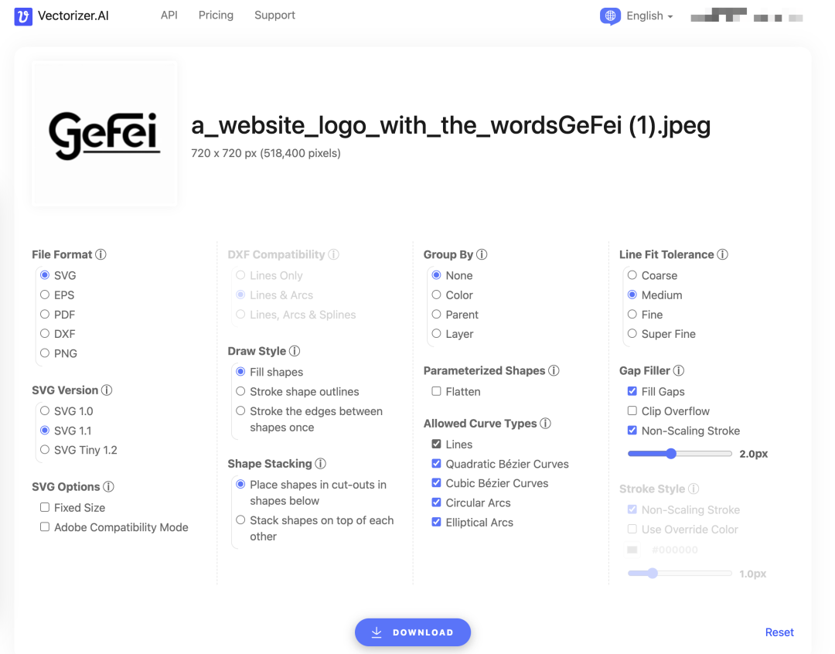The image size is (835, 654).
Task: Click the globe language icon
Action: tap(610, 16)
